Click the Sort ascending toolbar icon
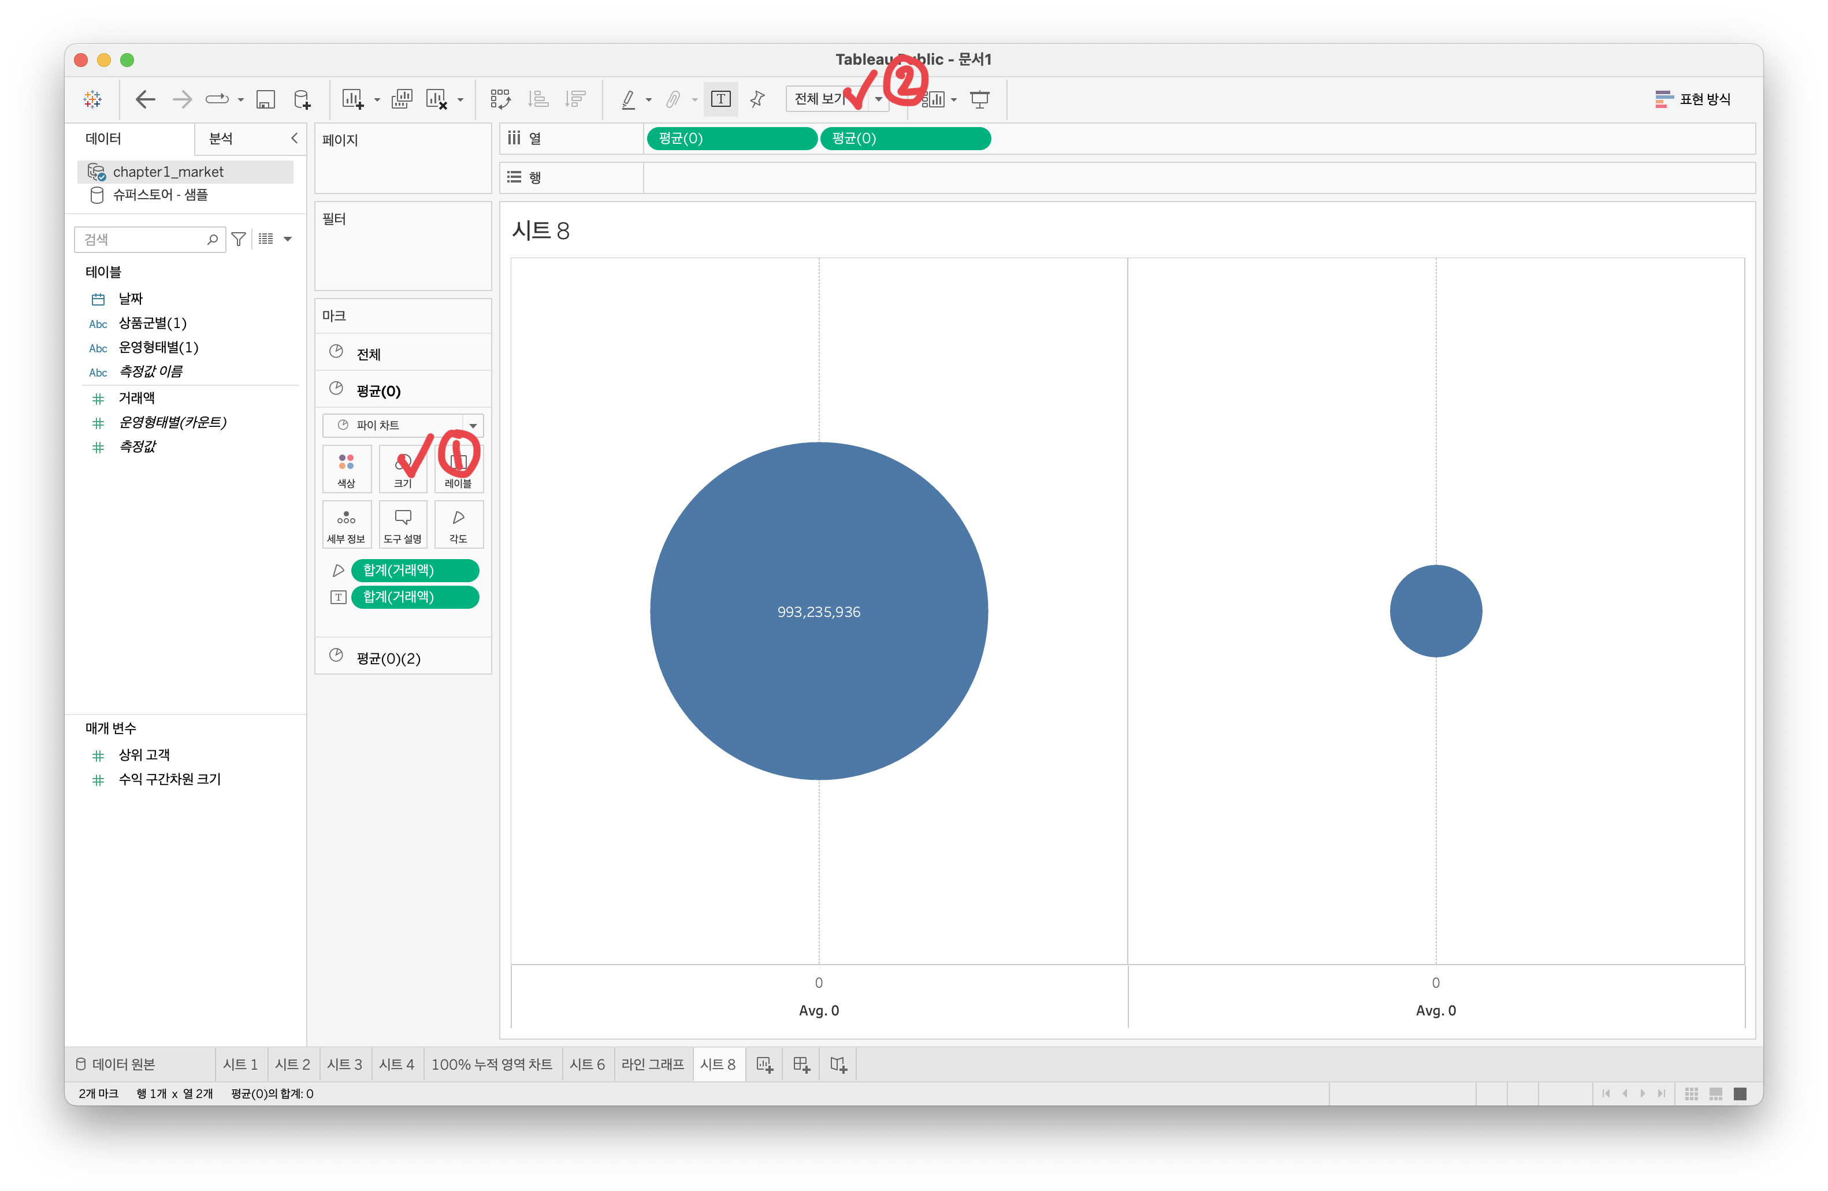The height and width of the screenshot is (1191, 1828). coord(538,99)
